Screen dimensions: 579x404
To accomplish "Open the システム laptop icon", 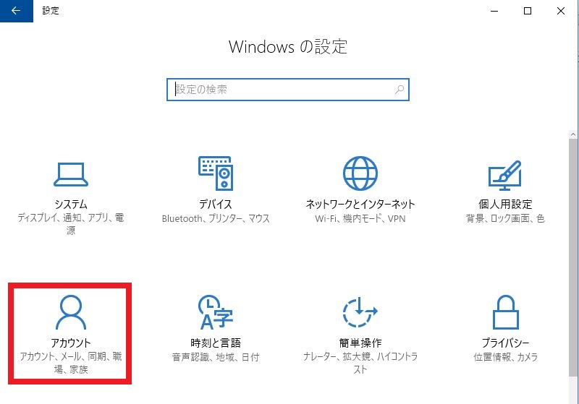I will [70, 174].
